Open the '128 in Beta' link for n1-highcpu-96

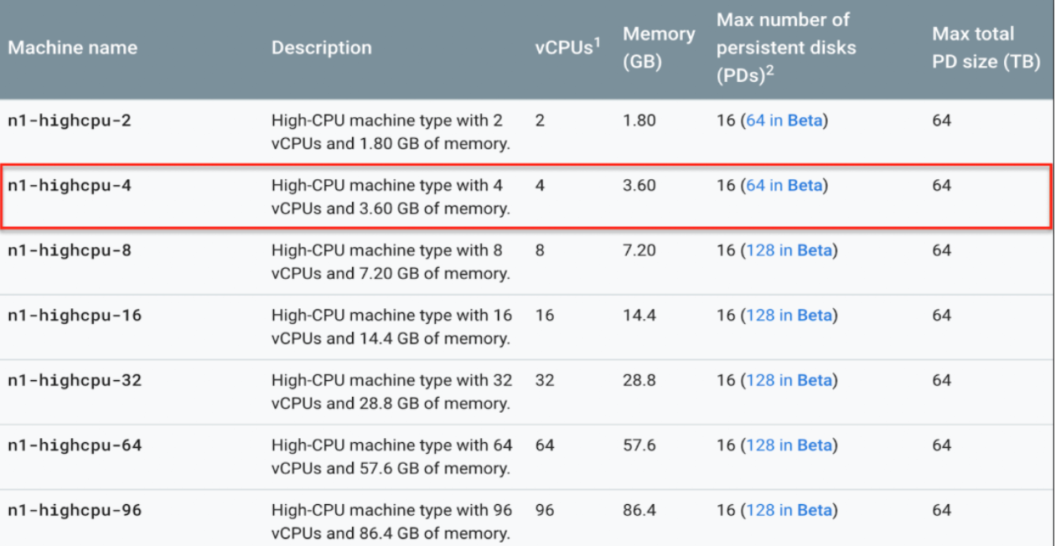click(788, 510)
